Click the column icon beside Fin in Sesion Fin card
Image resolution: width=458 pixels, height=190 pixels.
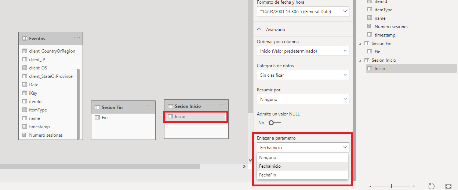(97, 118)
